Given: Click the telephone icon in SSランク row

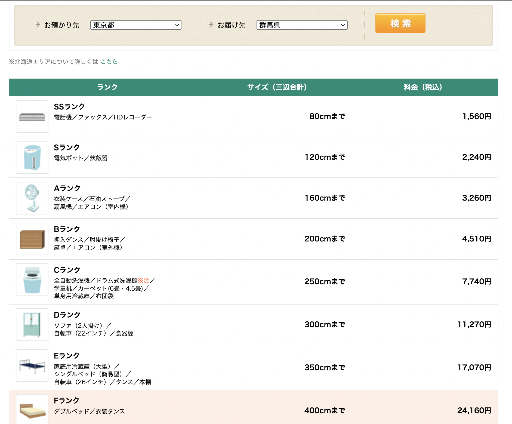Looking at the screenshot, I should 32,116.
